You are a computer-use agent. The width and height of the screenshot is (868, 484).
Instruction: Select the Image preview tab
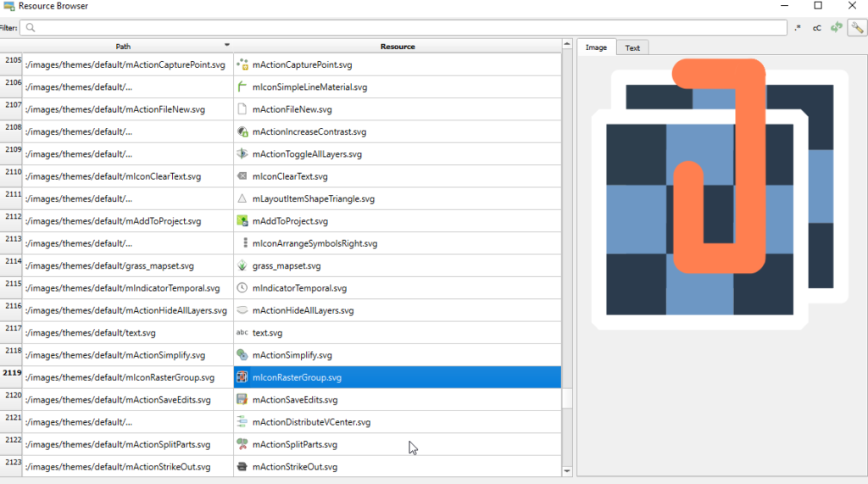pos(596,47)
